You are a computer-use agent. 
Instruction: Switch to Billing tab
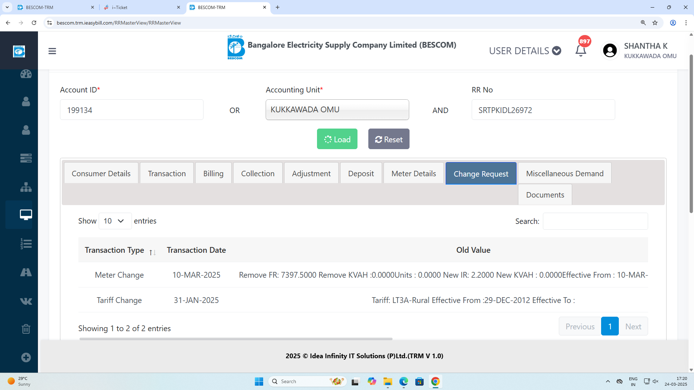(x=213, y=173)
